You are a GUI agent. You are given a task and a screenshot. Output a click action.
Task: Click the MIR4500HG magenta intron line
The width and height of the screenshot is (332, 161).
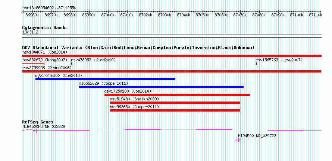[172, 130]
